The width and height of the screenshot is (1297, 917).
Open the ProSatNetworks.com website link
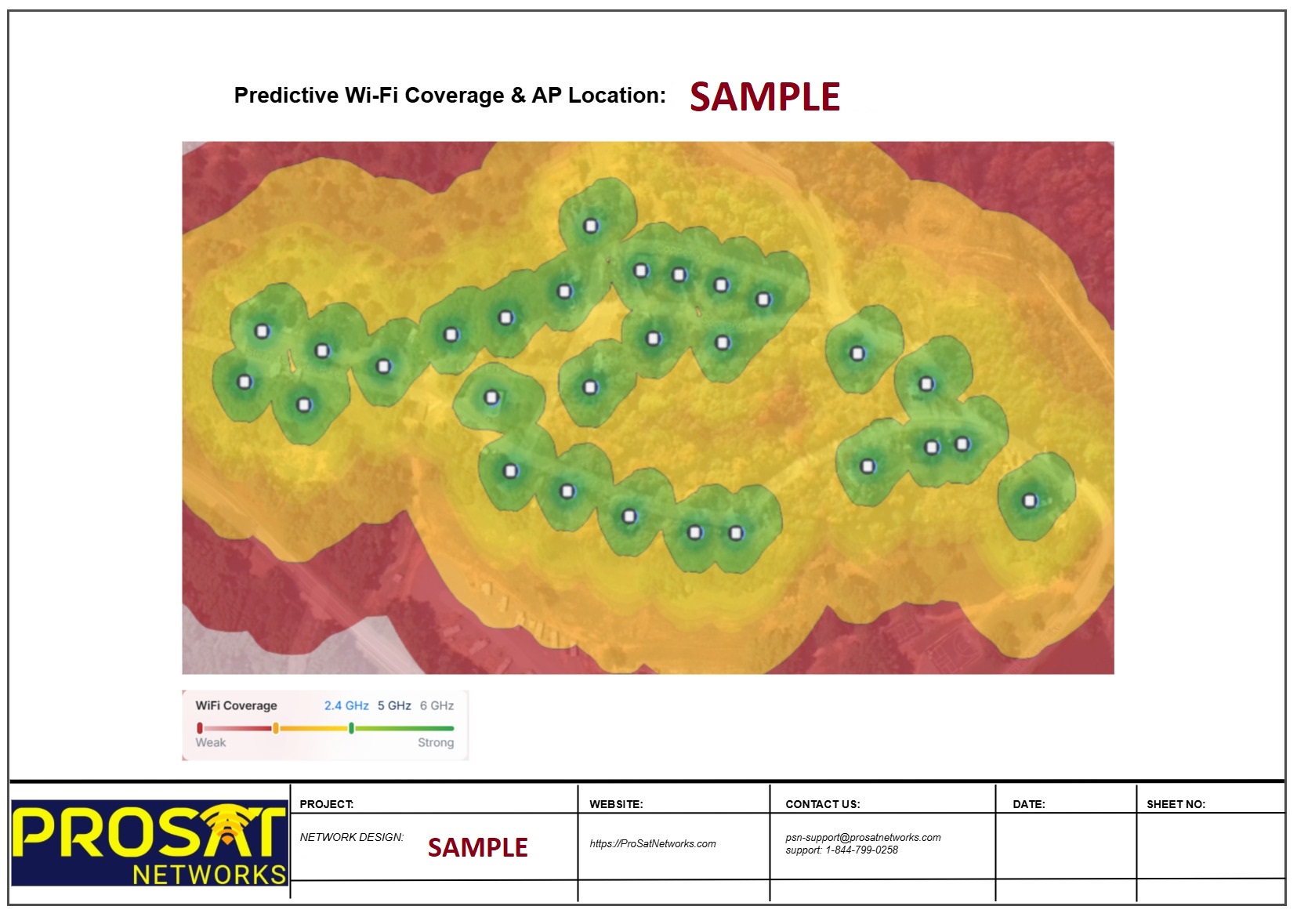[652, 844]
